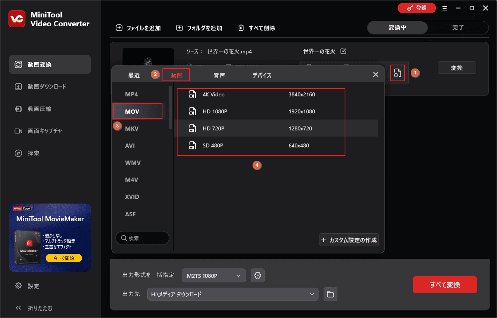Screen dimensions: 497x318
Task: Select the HD 1080P 1920x1080 preset
Action: tap(276, 111)
